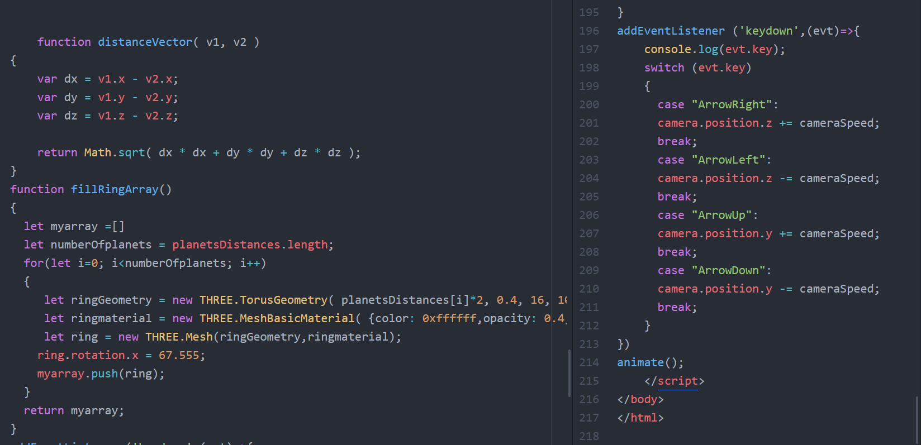Click the left pane's vertical scrollbar thumb
Screen dimensions: 921x445
coord(569,373)
